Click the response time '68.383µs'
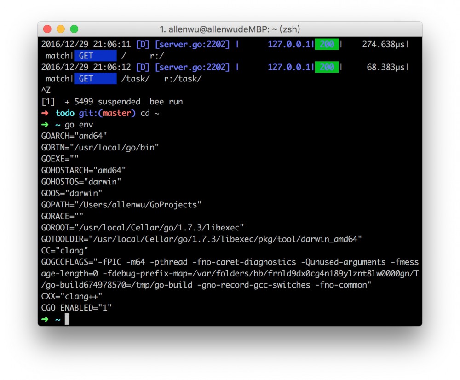 pyautogui.click(x=386, y=67)
